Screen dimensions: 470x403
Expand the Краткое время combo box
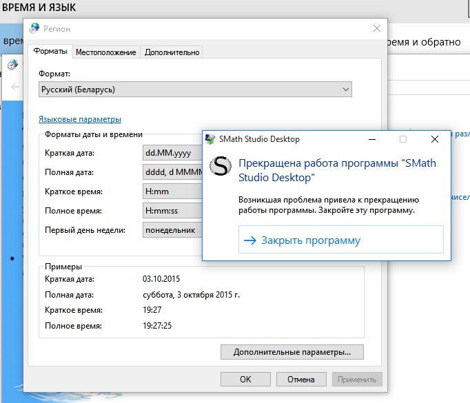172,192
